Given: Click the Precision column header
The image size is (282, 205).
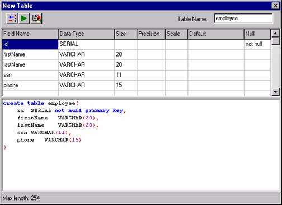Looking at the screenshot, I should [x=151, y=34].
